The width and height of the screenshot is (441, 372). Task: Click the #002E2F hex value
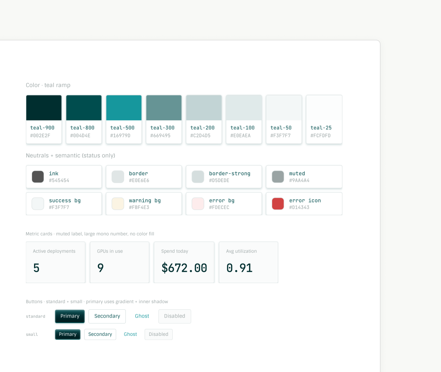[x=40, y=136]
